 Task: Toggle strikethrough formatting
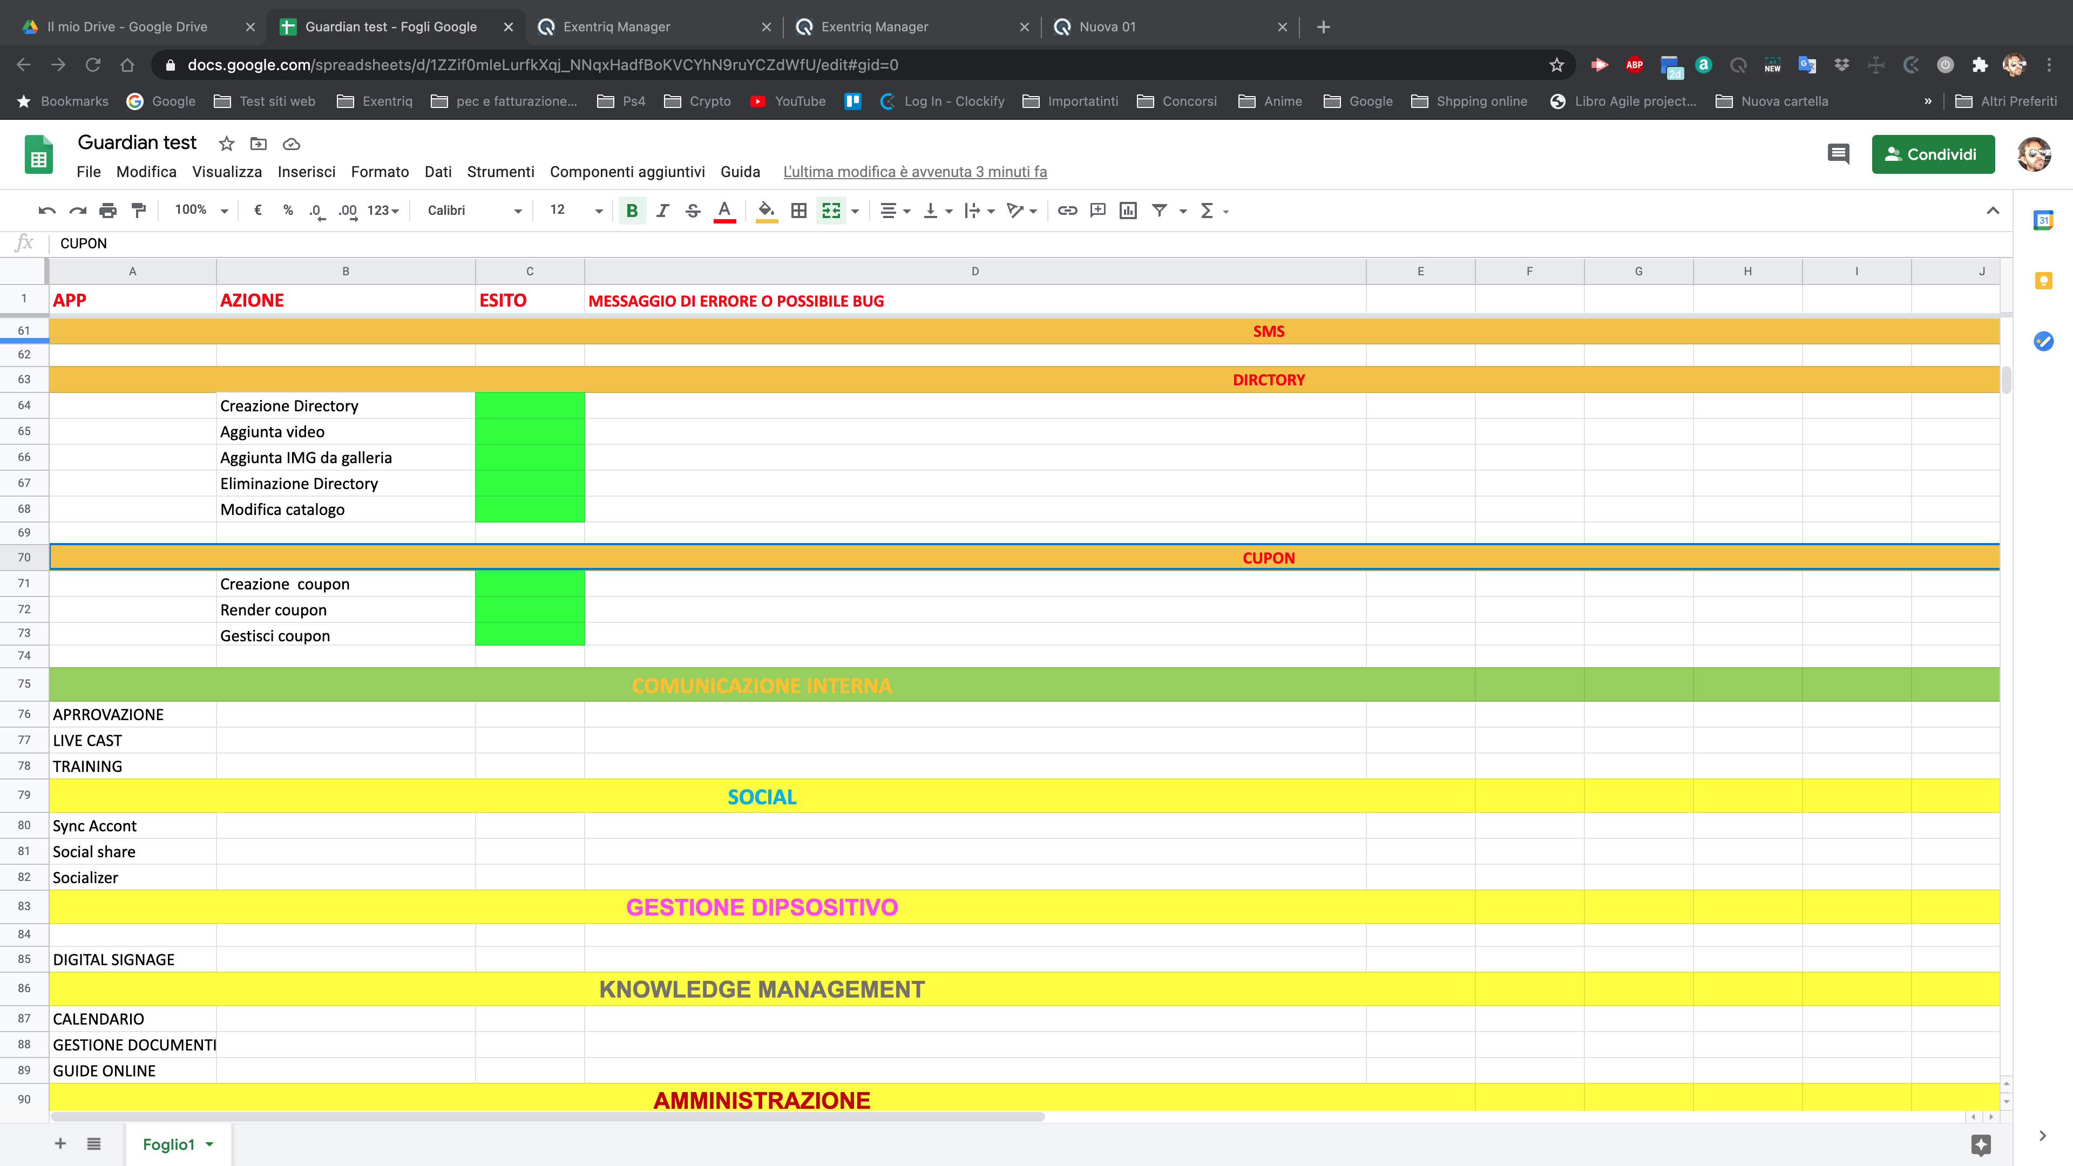693,210
